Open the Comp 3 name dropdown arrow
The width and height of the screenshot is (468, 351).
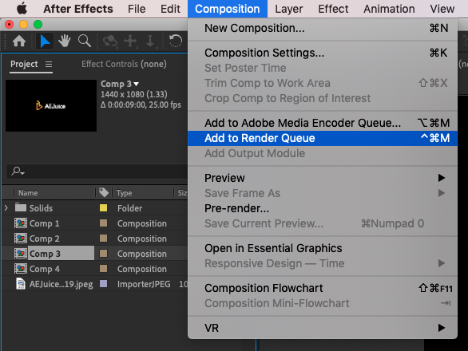point(137,84)
